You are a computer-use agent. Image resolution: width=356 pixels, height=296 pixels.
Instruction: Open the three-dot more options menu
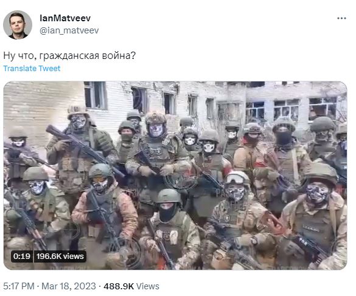pos(341,18)
